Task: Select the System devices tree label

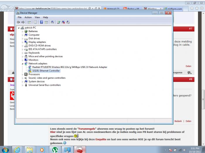Action: click(37, 81)
